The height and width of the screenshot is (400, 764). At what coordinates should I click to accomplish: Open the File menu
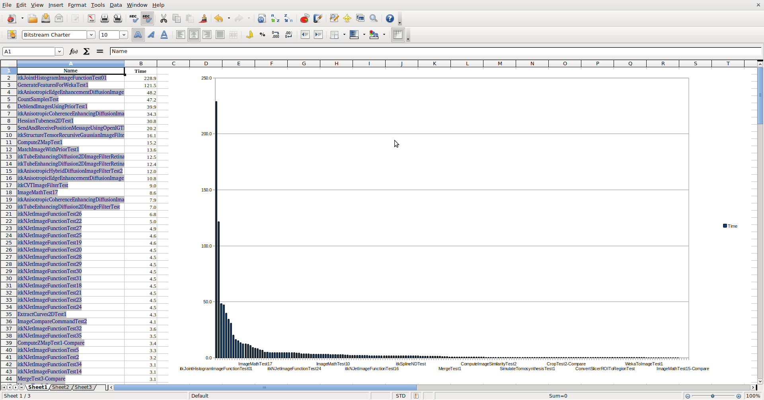click(7, 5)
